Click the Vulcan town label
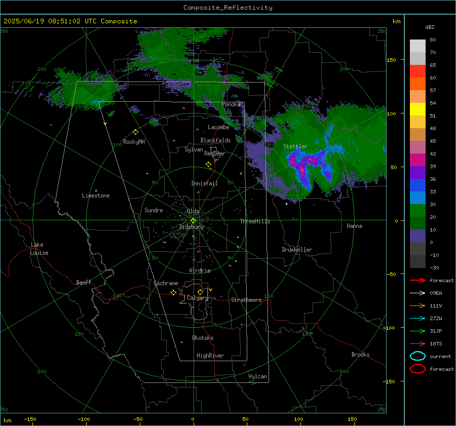Screen dimensions: 456x426 point(257,376)
